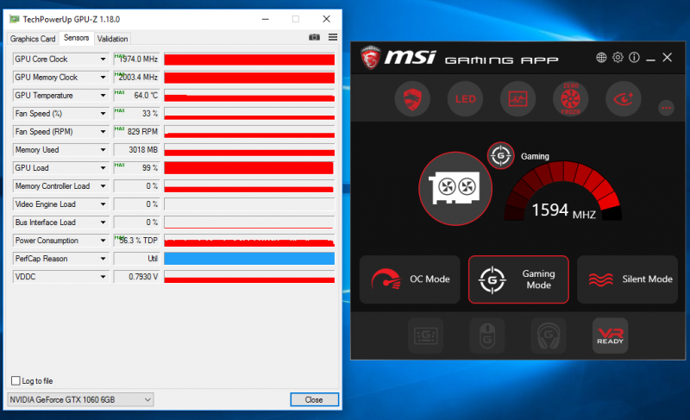690x420 pixels.
Task: Click the 829 RPM fan speed value
Action: tap(135, 131)
